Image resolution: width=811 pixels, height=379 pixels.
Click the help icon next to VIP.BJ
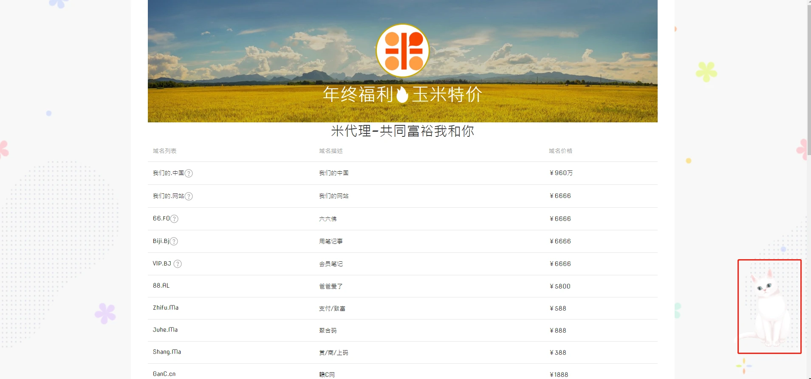pos(178,264)
